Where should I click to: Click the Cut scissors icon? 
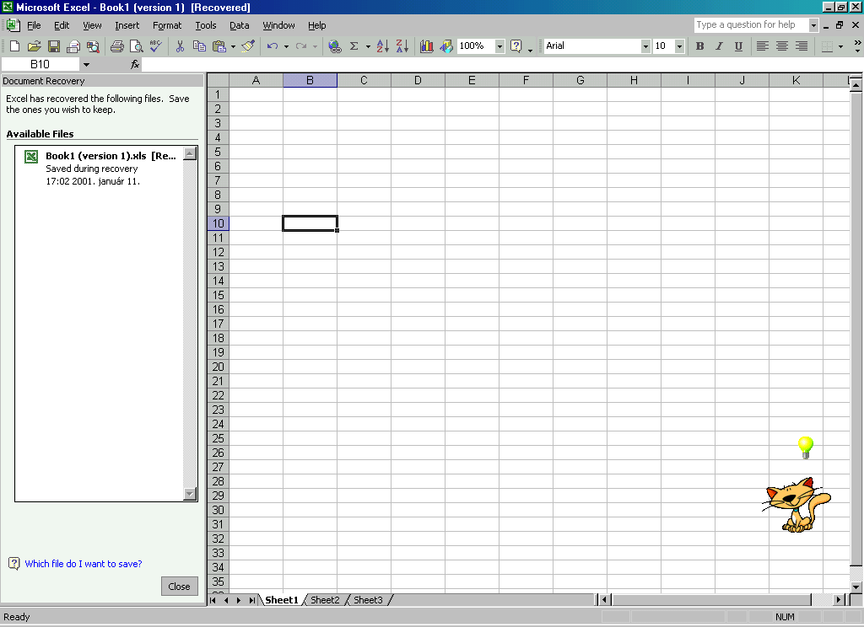coord(180,46)
